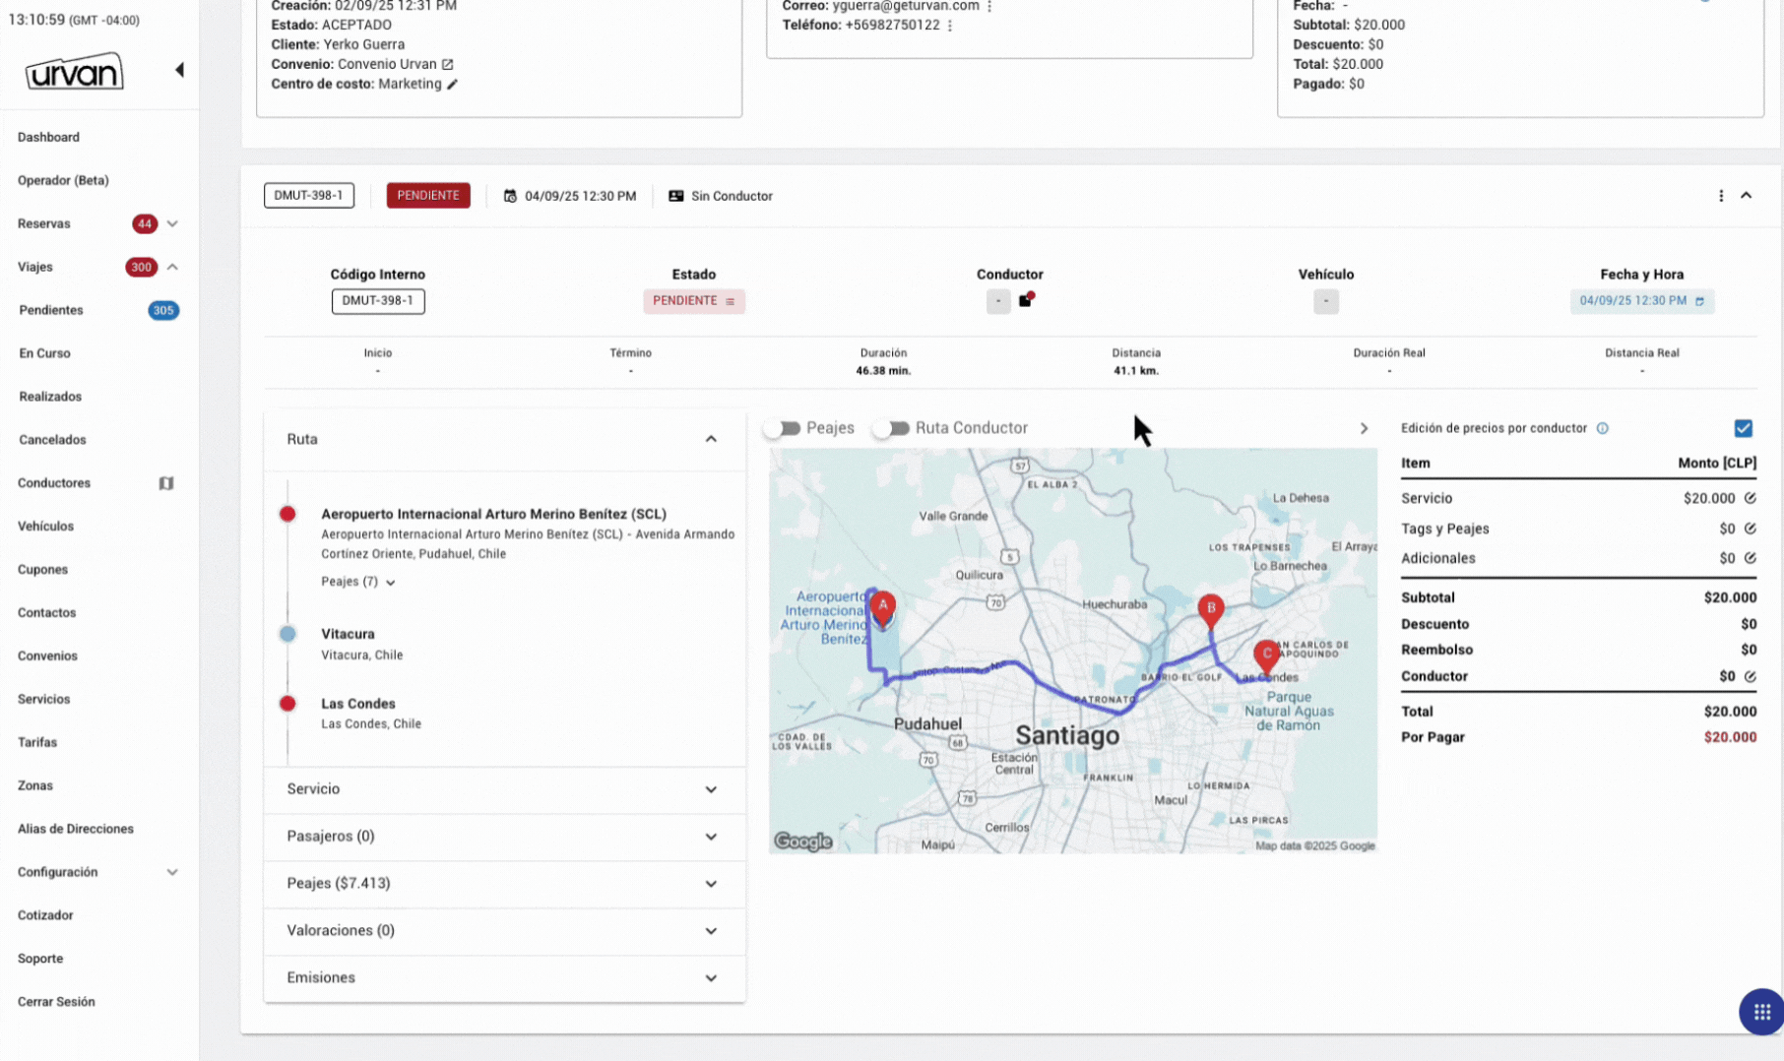
Task: Click the Vehículo dash field
Action: (x=1325, y=301)
